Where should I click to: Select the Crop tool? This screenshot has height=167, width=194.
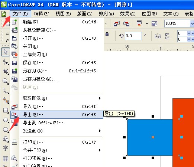pos(6,71)
